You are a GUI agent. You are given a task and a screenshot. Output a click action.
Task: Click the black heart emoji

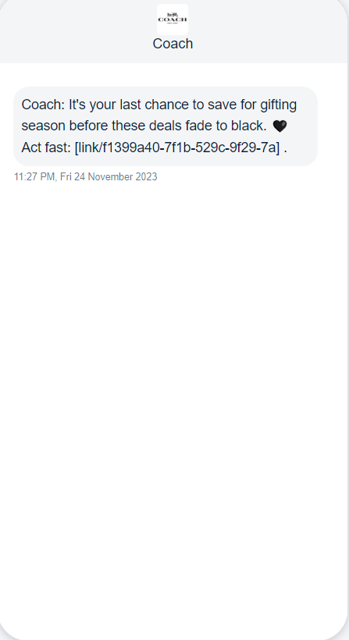pos(280,126)
